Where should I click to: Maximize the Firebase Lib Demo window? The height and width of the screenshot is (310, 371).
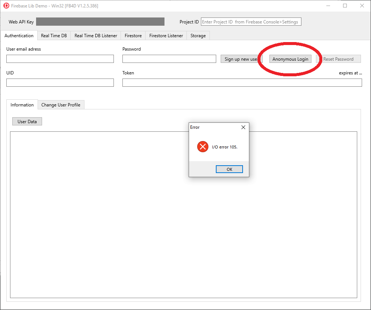tap(345, 6)
